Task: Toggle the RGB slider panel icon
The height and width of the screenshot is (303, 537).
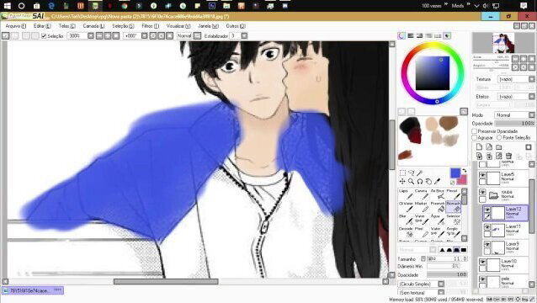Action: (411, 35)
